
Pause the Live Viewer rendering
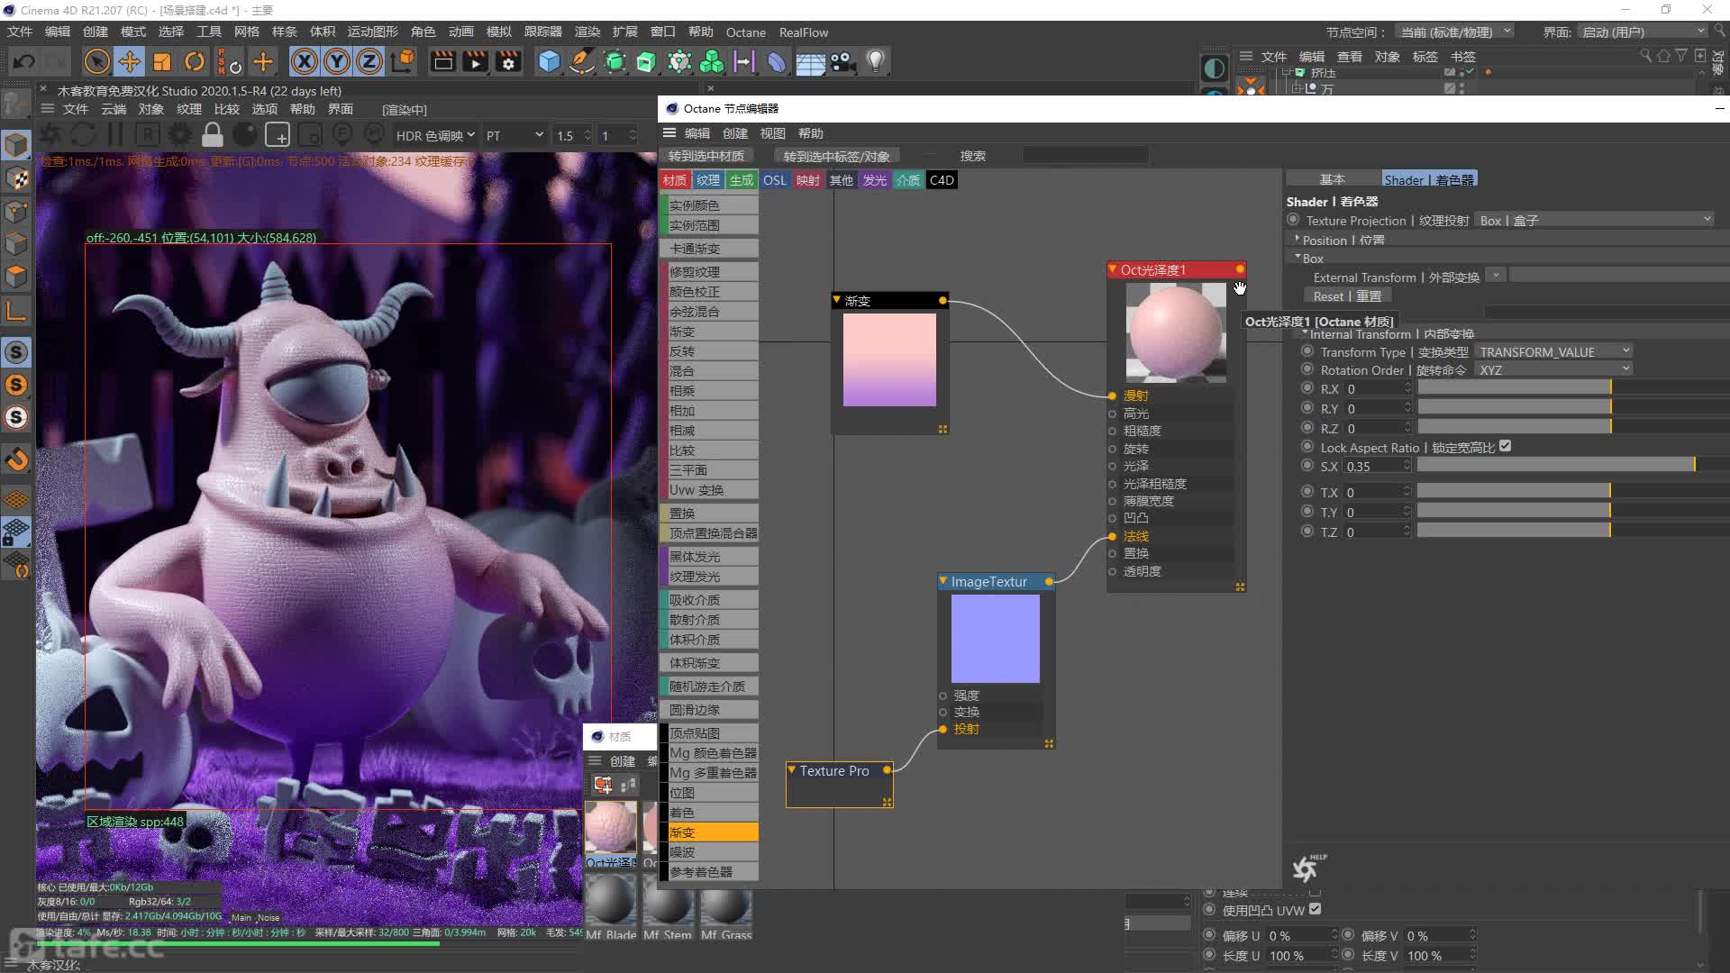[115, 135]
